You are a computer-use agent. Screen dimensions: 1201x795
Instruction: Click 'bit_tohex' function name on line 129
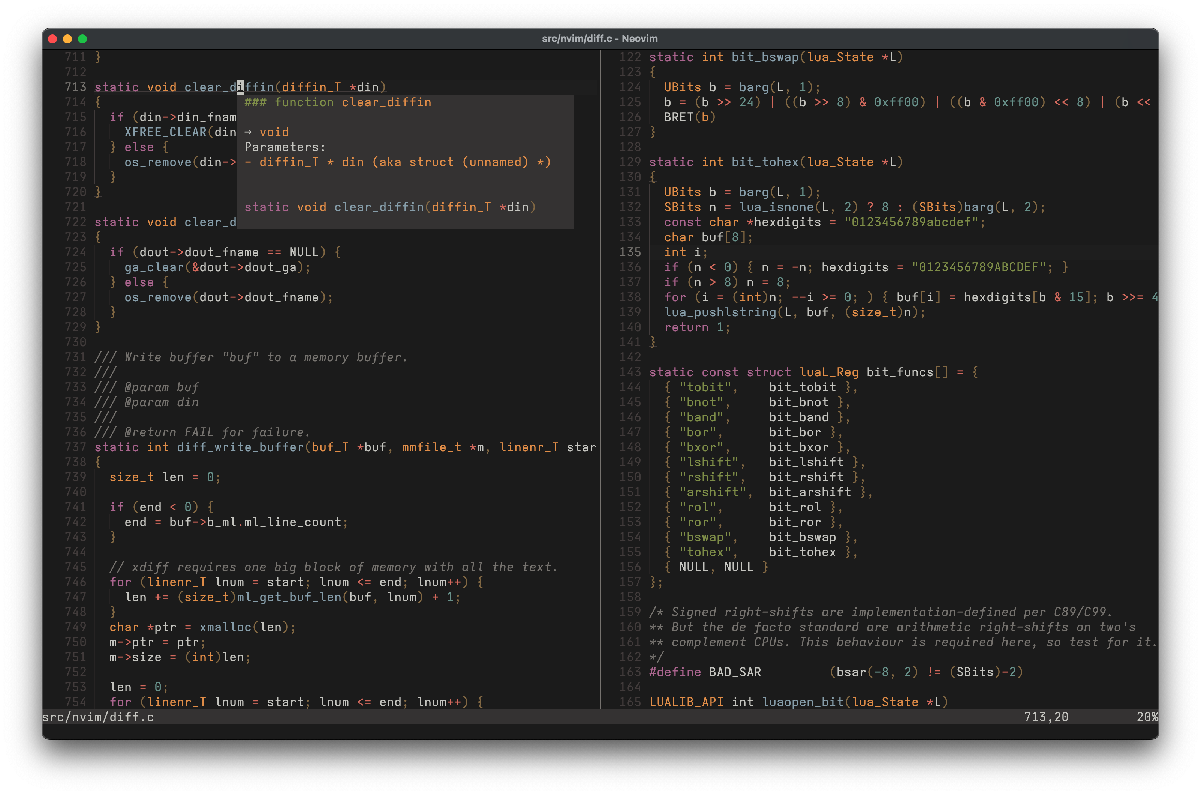point(765,162)
